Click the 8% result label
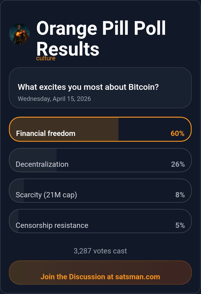Viewport: 201px width, 294px height. click(x=180, y=195)
